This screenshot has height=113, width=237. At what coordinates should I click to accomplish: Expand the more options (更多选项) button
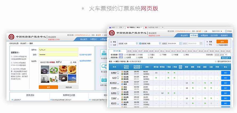pyautogui.click(x=226, y=58)
